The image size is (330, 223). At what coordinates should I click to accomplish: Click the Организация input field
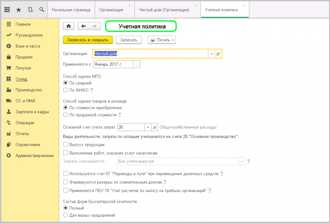point(150,54)
